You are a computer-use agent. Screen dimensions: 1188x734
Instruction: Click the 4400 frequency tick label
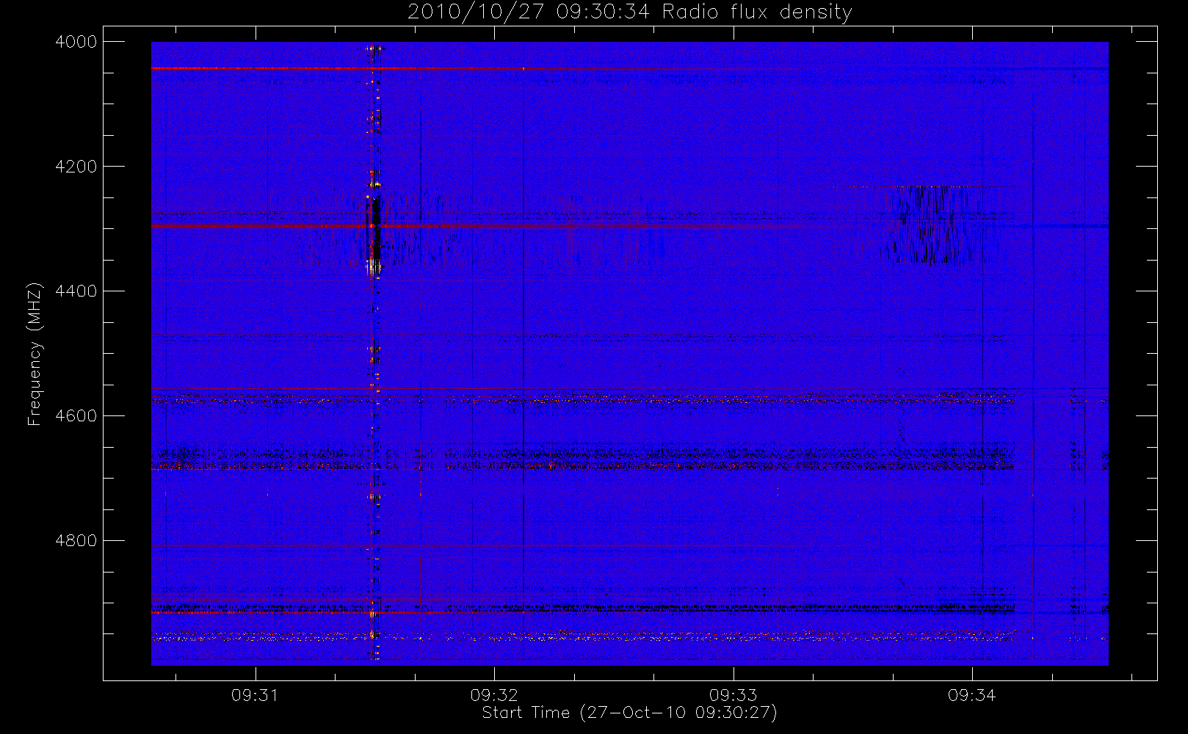pyautogui.click(x=76, y=291)
